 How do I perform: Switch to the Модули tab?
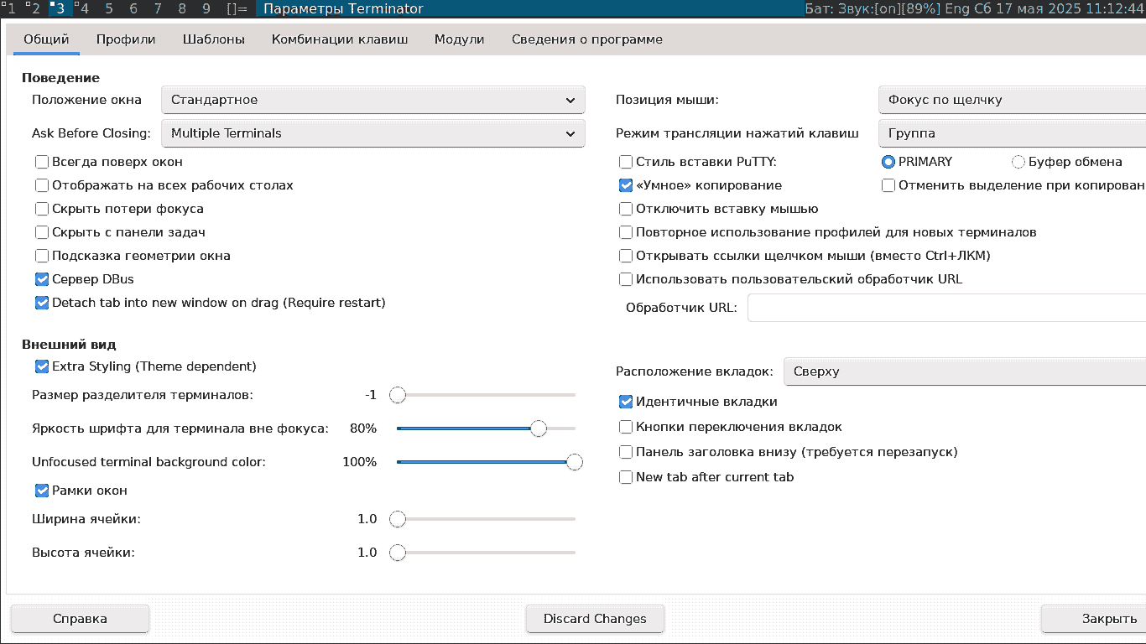[460, 39]
